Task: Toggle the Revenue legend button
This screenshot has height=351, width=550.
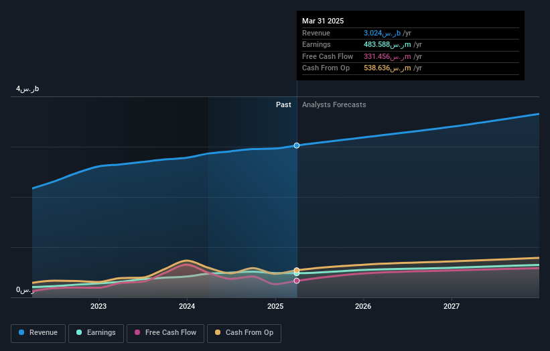Action: point(38,333)
